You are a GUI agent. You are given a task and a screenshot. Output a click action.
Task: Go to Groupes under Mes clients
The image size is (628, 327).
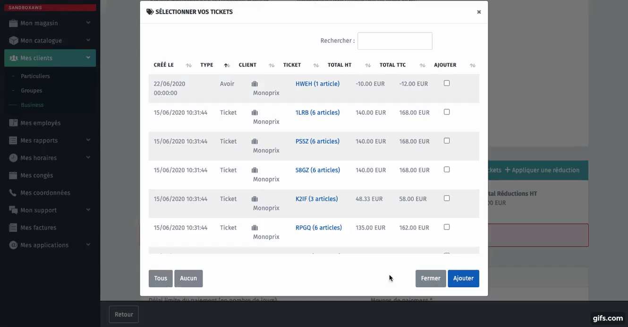point(31,91)
